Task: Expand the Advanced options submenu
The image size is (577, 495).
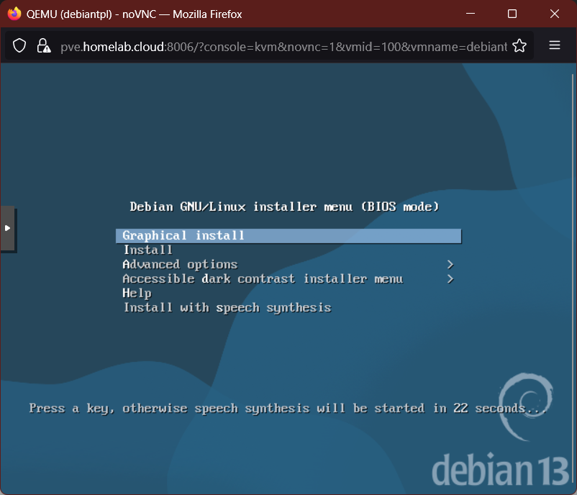Action: pos(179,264)
